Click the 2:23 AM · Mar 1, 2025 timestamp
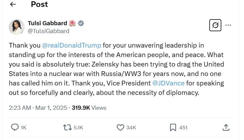The width and height of the screenshot is (244, 140). click(38, 108)
